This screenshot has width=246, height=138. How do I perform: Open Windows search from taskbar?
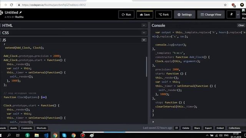tap(9, 135)
